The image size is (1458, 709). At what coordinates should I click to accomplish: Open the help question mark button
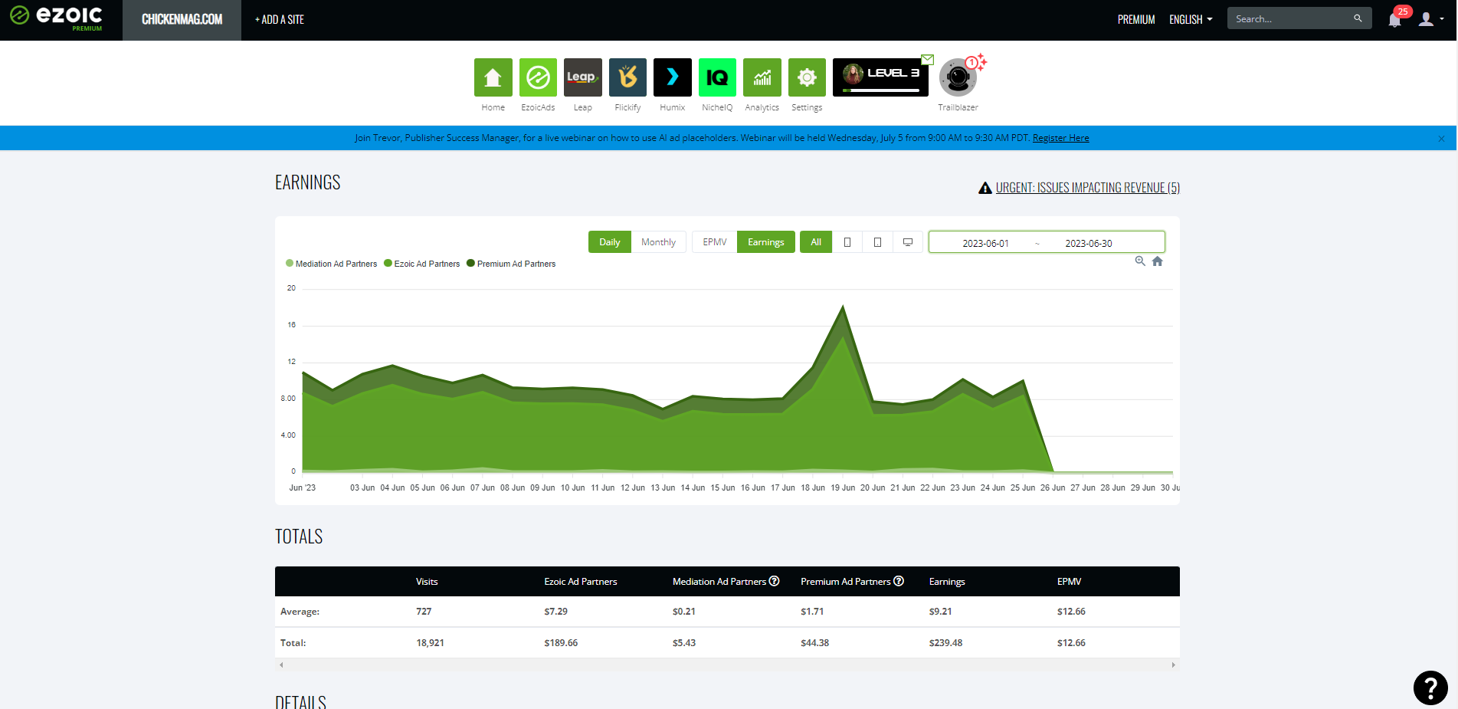1430,688
